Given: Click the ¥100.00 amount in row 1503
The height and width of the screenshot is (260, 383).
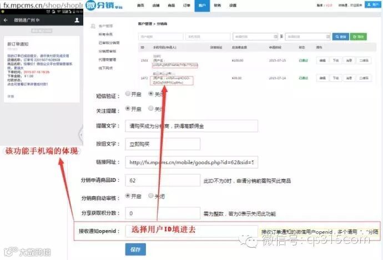Looking at the screenshot, I should (x=238, y=60).
